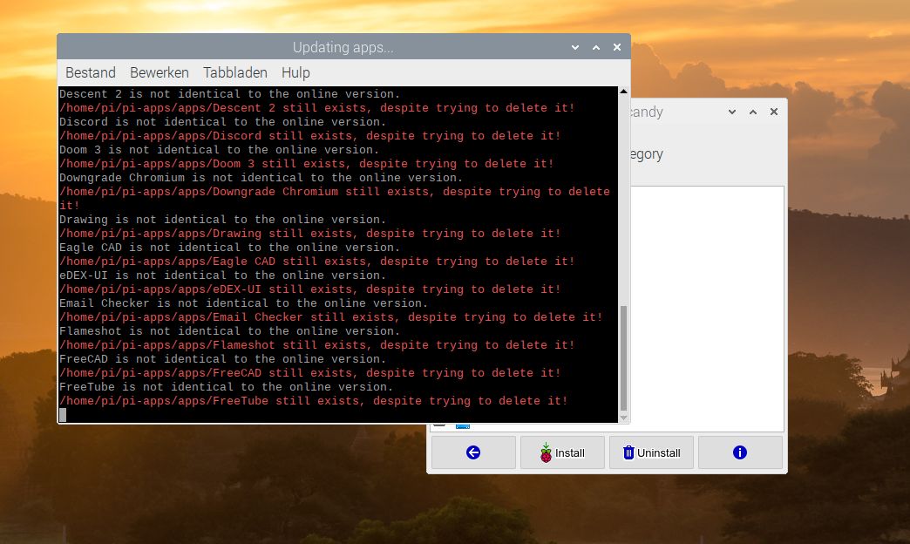Maximize the pi-apps window behind terminal
The height and width of the screenshot is (544, 910).
pyautogui.click(x=753, y=112)
